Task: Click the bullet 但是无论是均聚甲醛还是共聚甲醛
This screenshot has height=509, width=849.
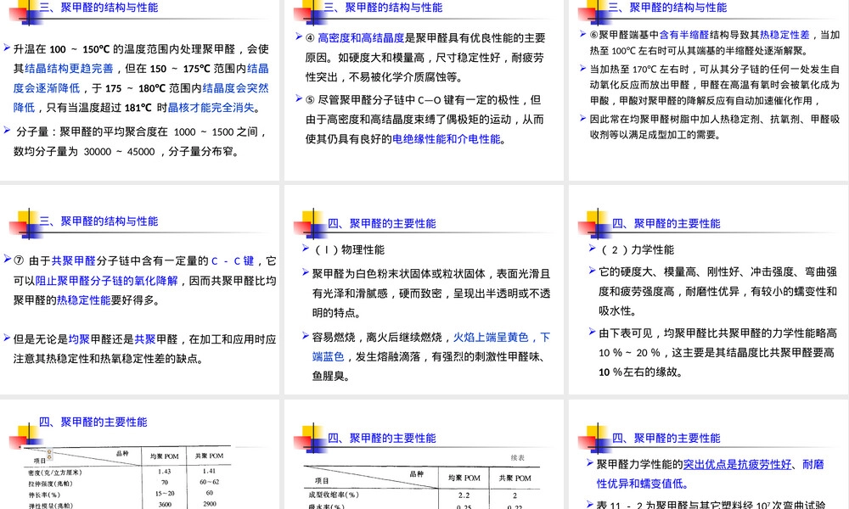Action: click(x=140, y=349)
